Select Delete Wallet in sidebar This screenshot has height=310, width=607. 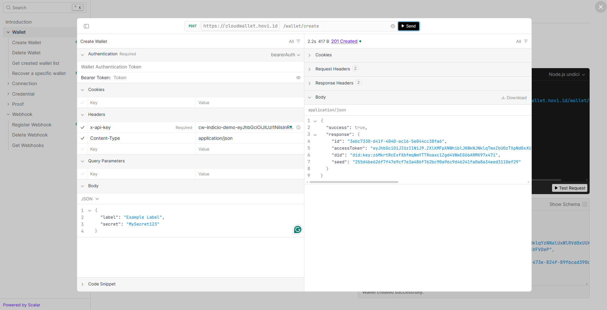click(26, 53)
